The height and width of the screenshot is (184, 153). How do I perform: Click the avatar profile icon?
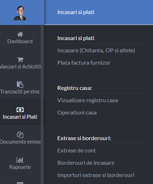point(20,13)
